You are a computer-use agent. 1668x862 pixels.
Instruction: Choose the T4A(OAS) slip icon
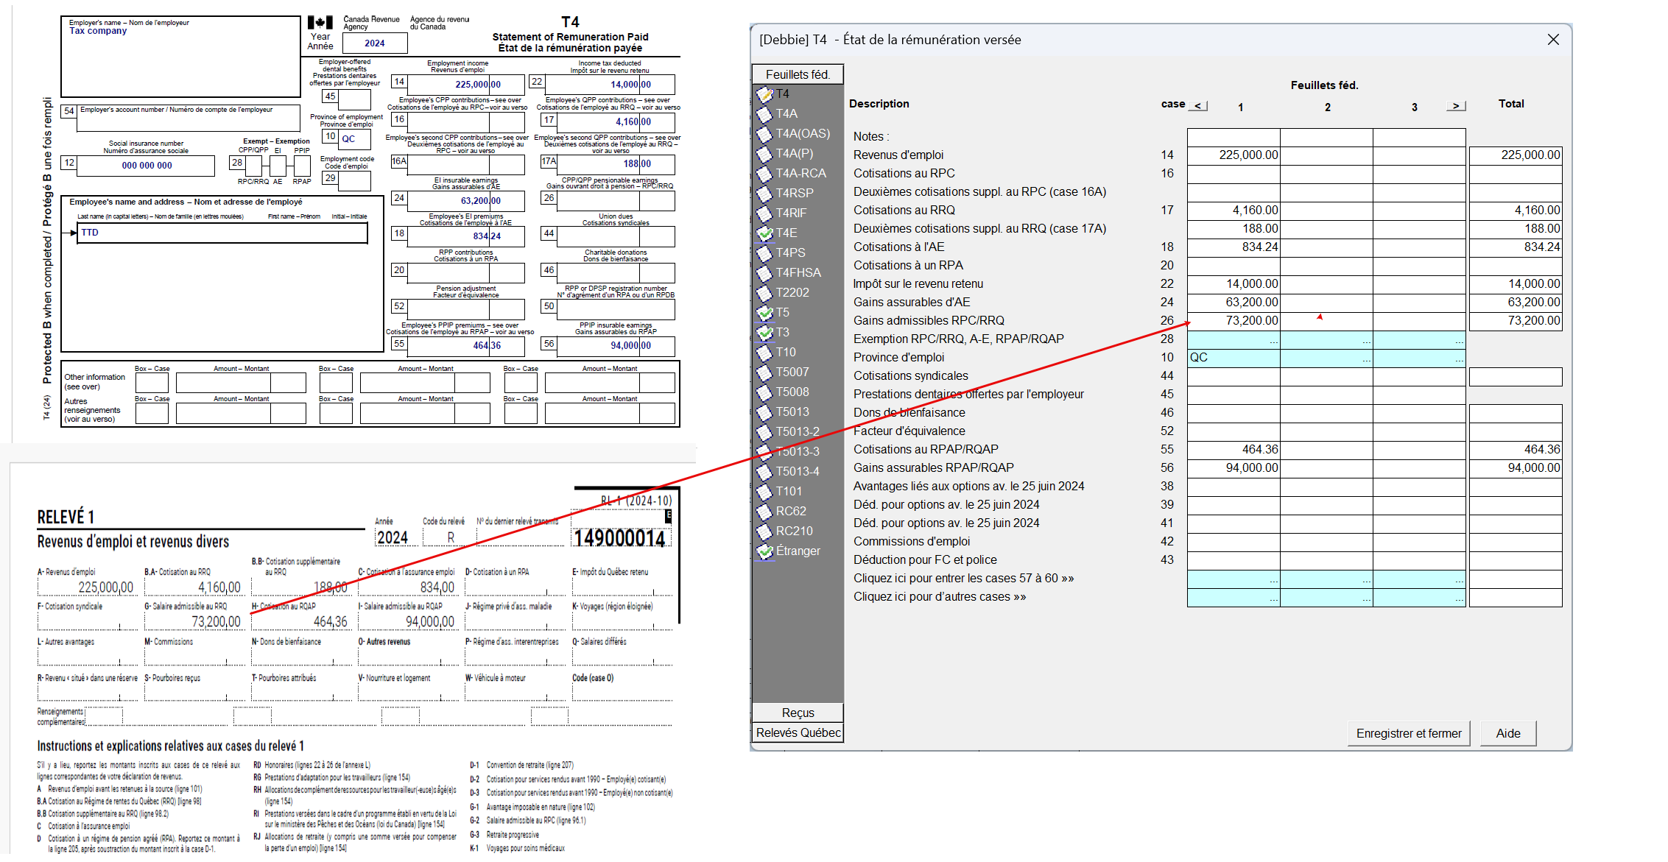tap(764, 134)
